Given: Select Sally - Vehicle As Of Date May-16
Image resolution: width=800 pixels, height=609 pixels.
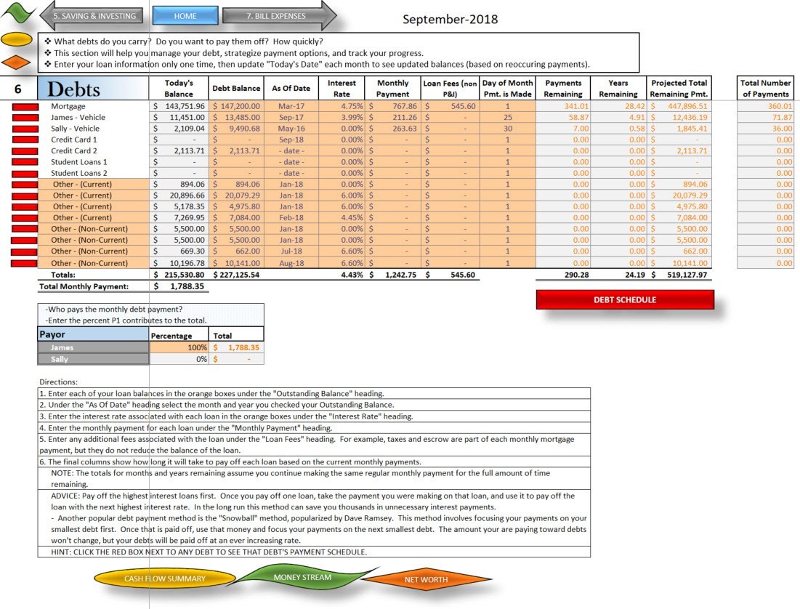Looking at the screenshot, I should tap(291, 129).
